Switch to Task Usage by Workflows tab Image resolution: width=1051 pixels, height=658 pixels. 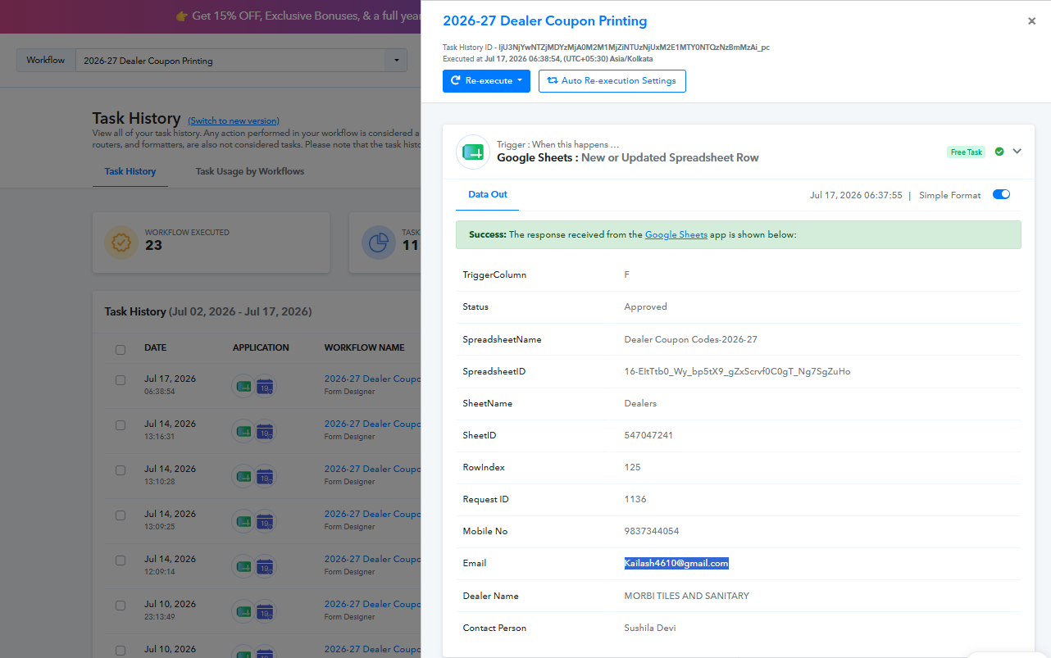tap(249, 171)
